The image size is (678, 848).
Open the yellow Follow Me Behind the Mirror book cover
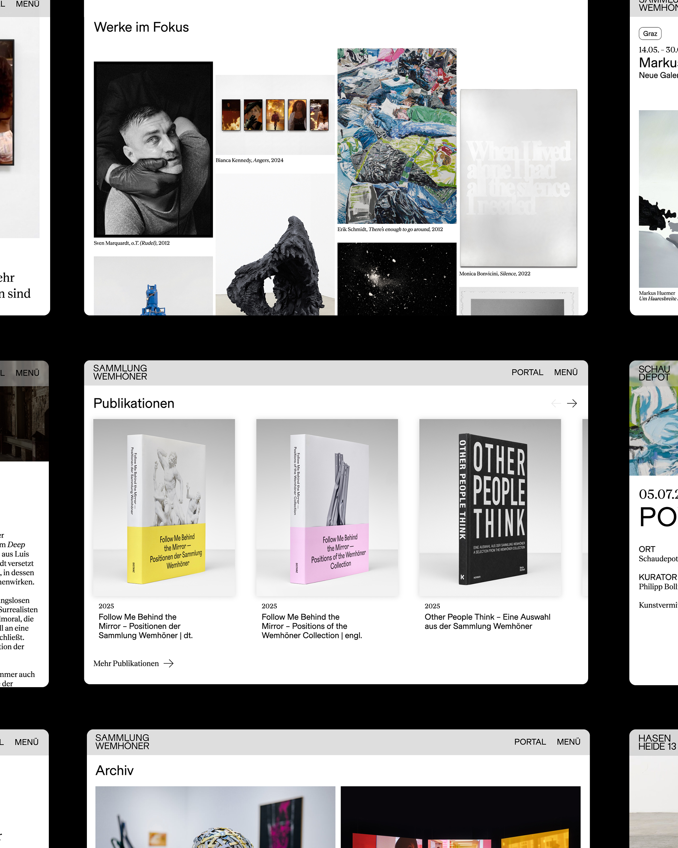coord(164,507)
